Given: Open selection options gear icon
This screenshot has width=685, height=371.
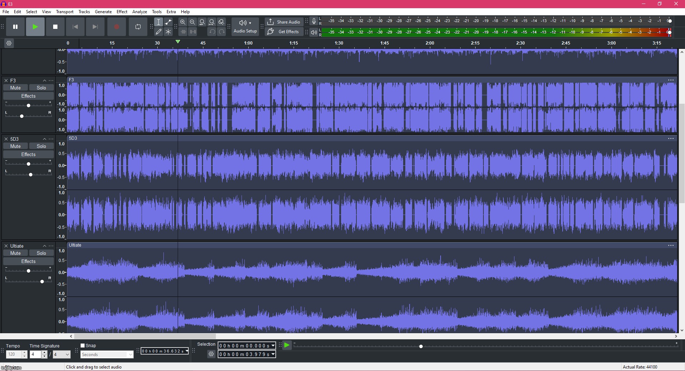Looking at the screenshot, I should 211,354.
